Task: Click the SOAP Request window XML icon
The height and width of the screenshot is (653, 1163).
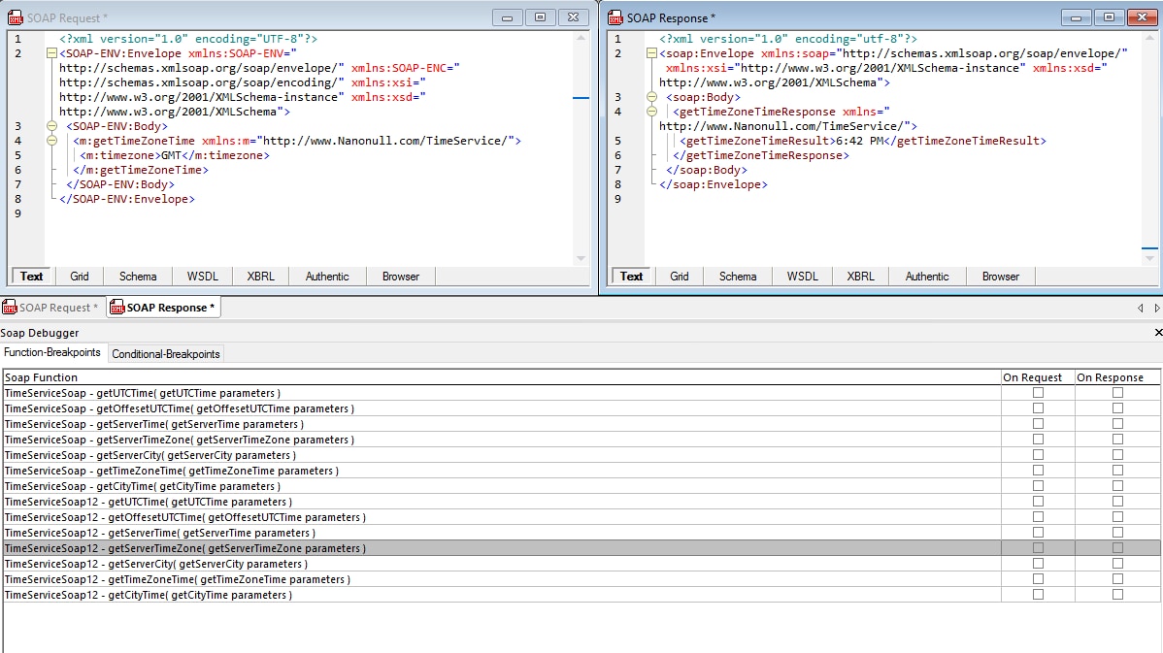Action: pos(16,17)
